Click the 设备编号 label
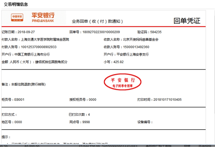The width and height of the screenshot is (215, 147). (145, 122)
